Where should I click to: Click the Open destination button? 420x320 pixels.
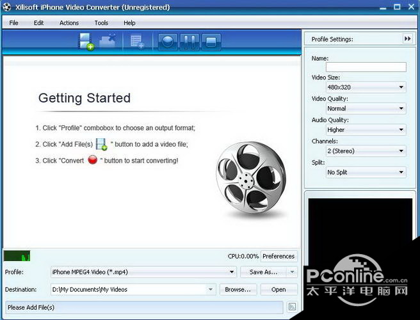[279, 289]
